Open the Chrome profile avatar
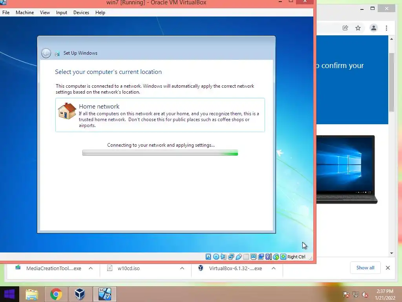Viewport: 402px width, 302px height. [374, 28]
